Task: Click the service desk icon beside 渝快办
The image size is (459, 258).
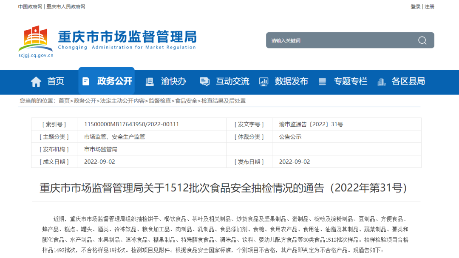Action: tap(150, 82)
